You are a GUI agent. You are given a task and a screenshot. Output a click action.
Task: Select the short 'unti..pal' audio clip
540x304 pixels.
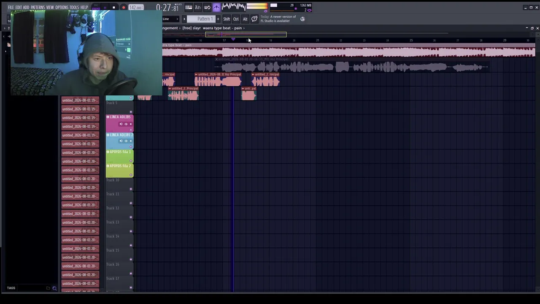coord(248,94)
